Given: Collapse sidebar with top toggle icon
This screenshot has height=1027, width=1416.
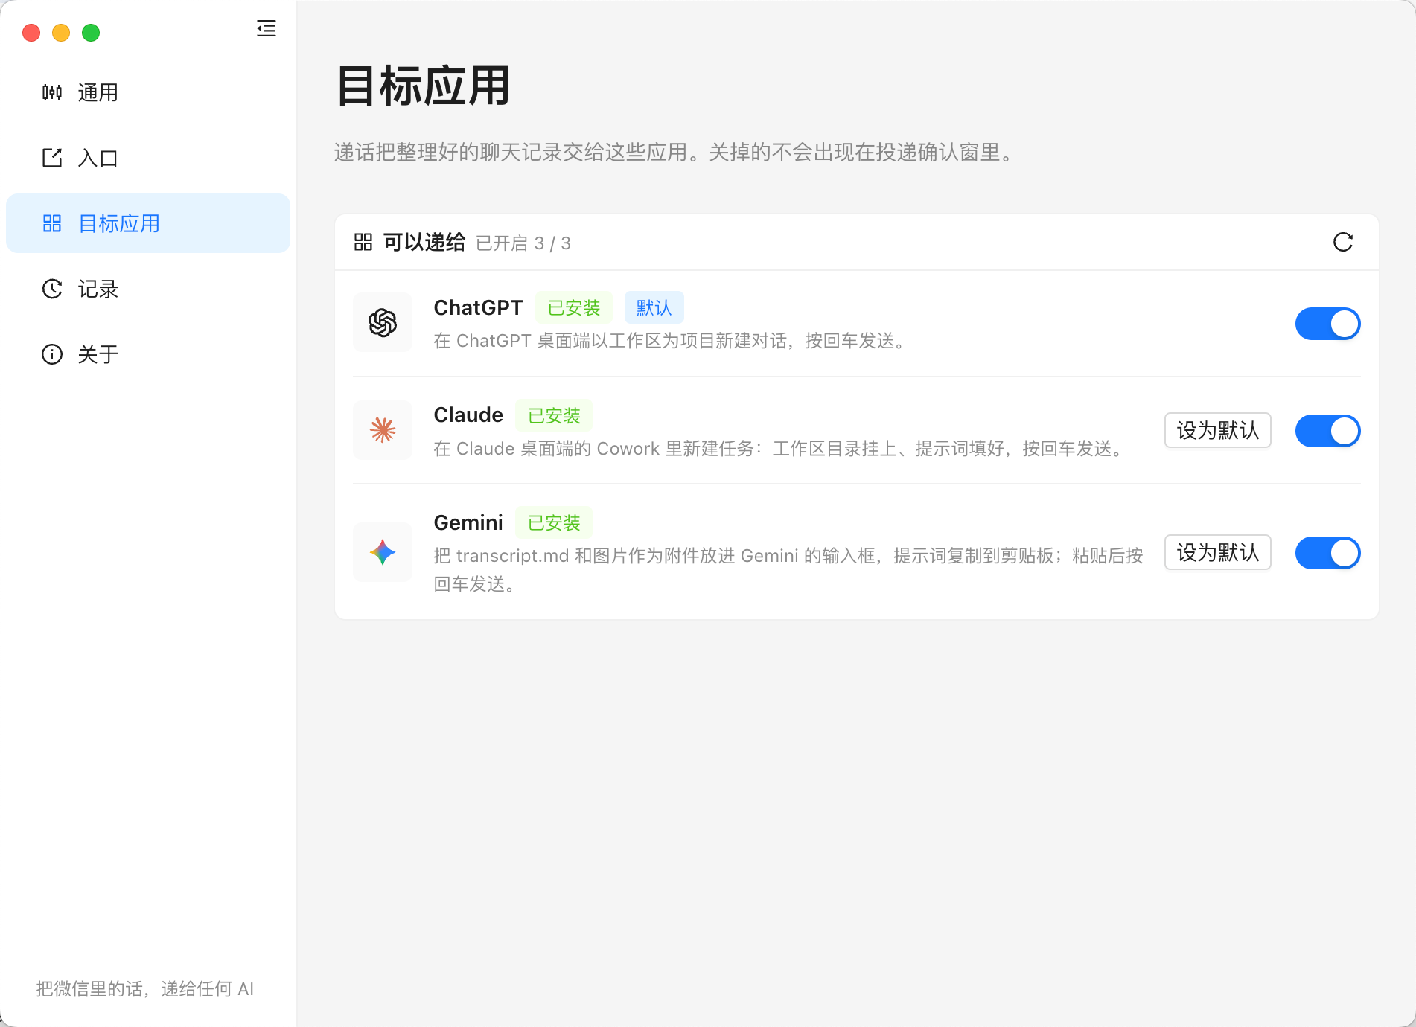Looking at the screenshot, I should [266, 29].
